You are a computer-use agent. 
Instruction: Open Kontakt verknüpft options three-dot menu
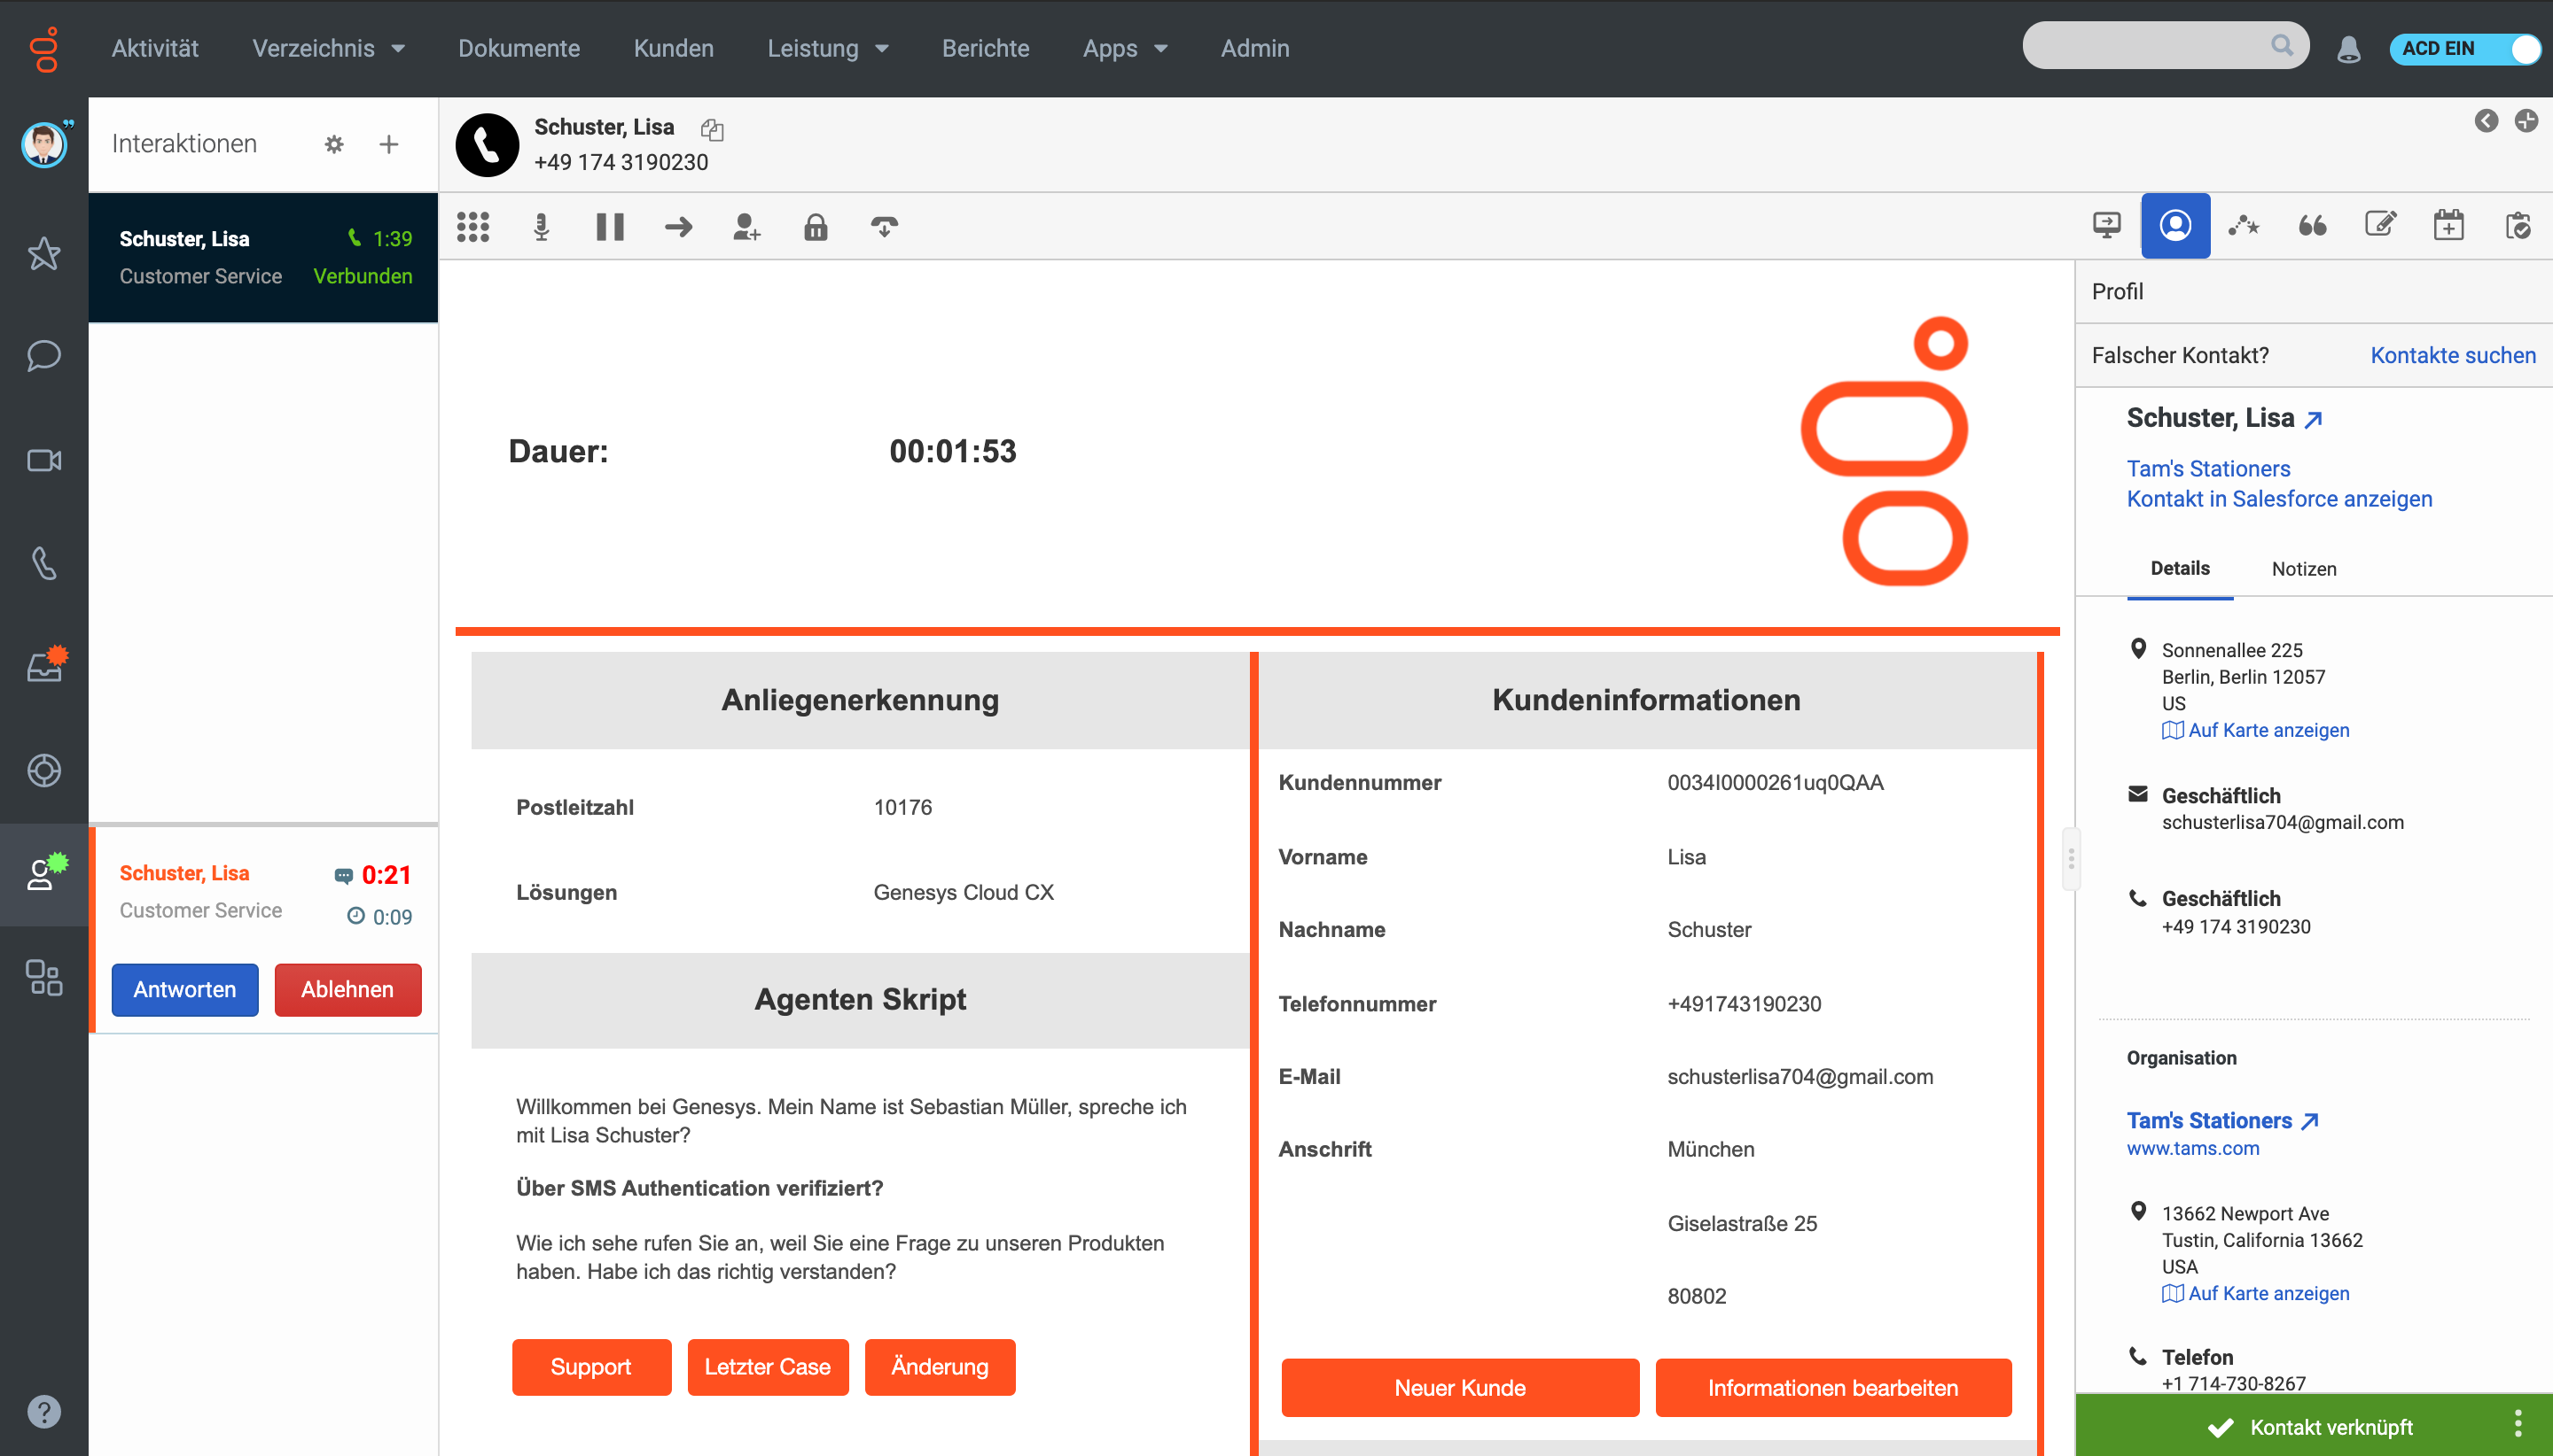pyautogui.click(x=2517, y=1423)
